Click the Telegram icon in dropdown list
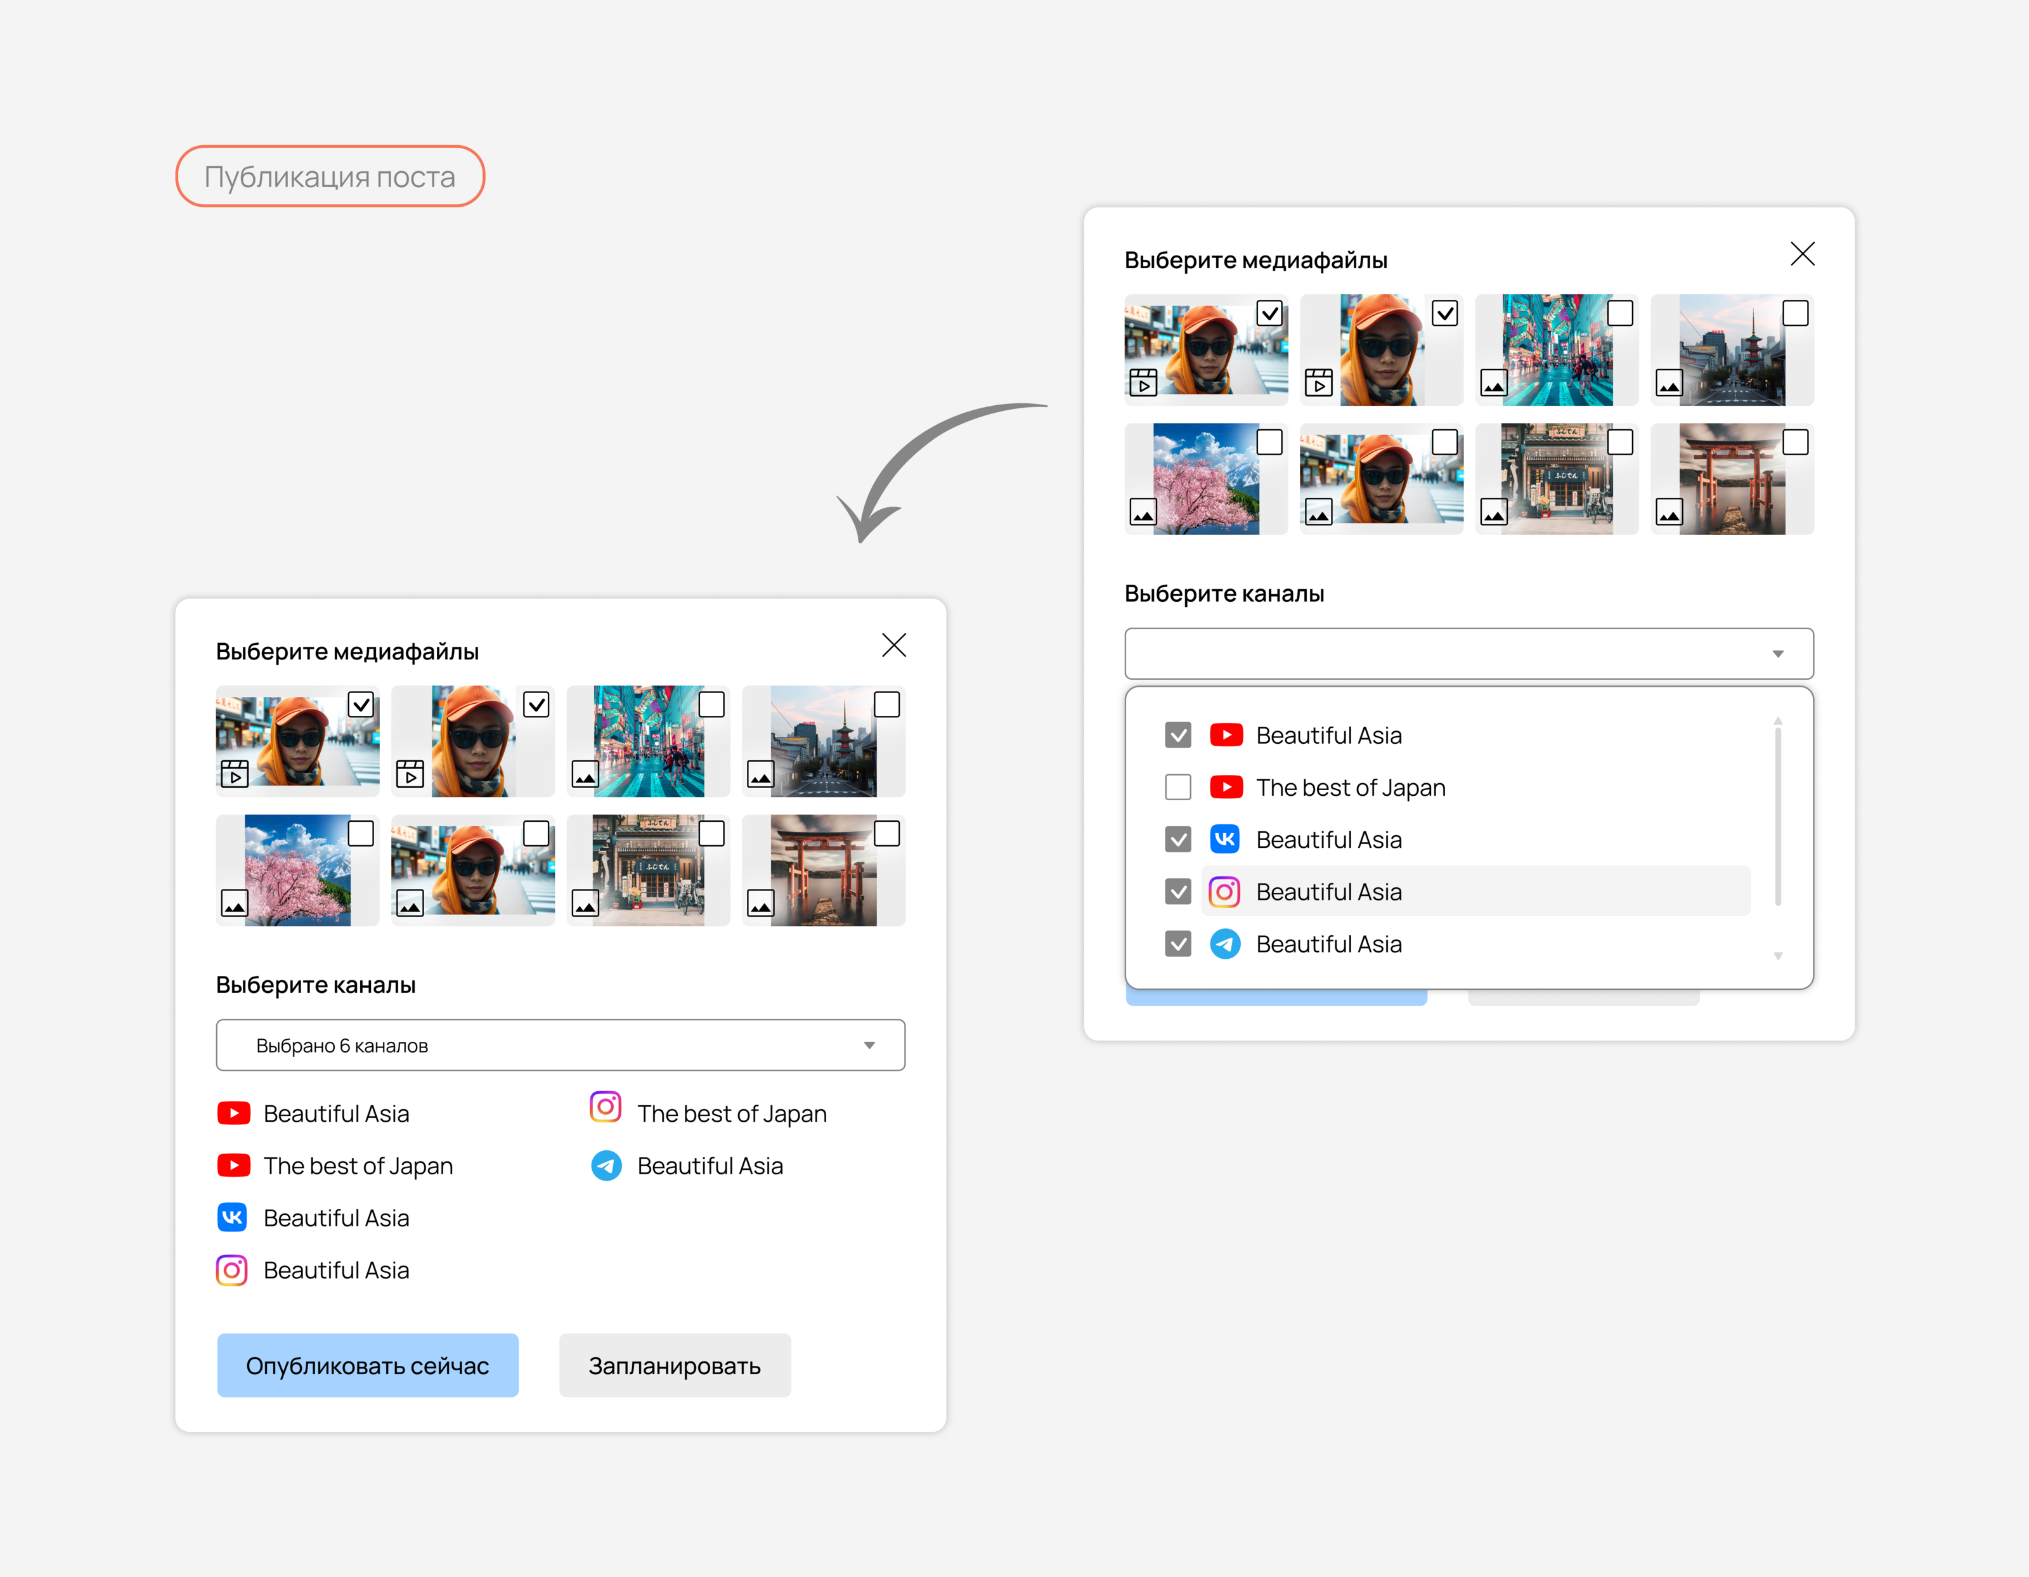This screenshot has height=1577, width=2029. pos(1224,944)
